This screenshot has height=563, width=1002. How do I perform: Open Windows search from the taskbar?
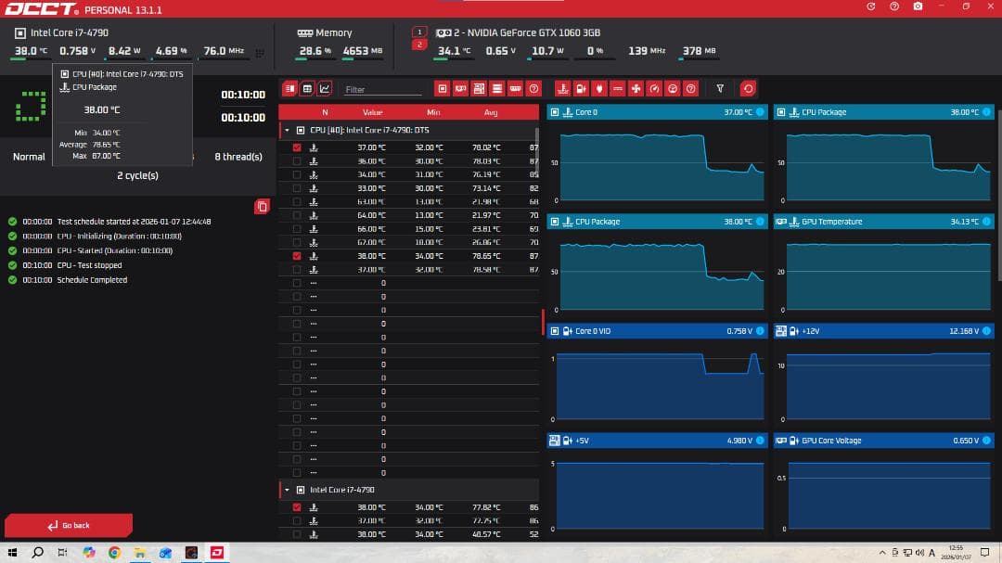click(38, 553)
